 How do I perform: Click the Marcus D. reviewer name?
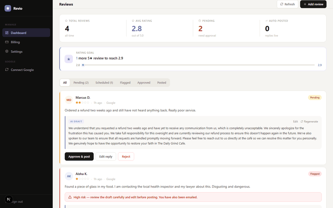pos(83,98)
